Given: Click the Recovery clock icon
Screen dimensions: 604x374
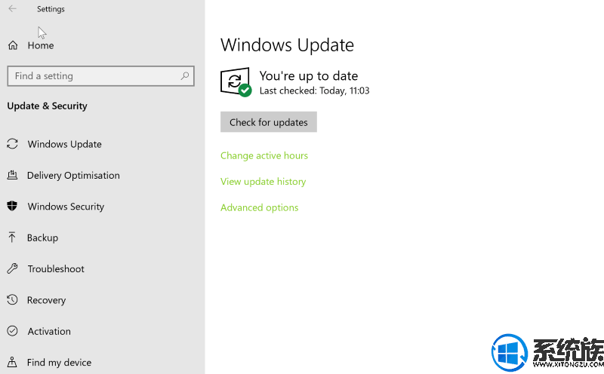Looking at the screenshot, I should [x=12, y=300].
